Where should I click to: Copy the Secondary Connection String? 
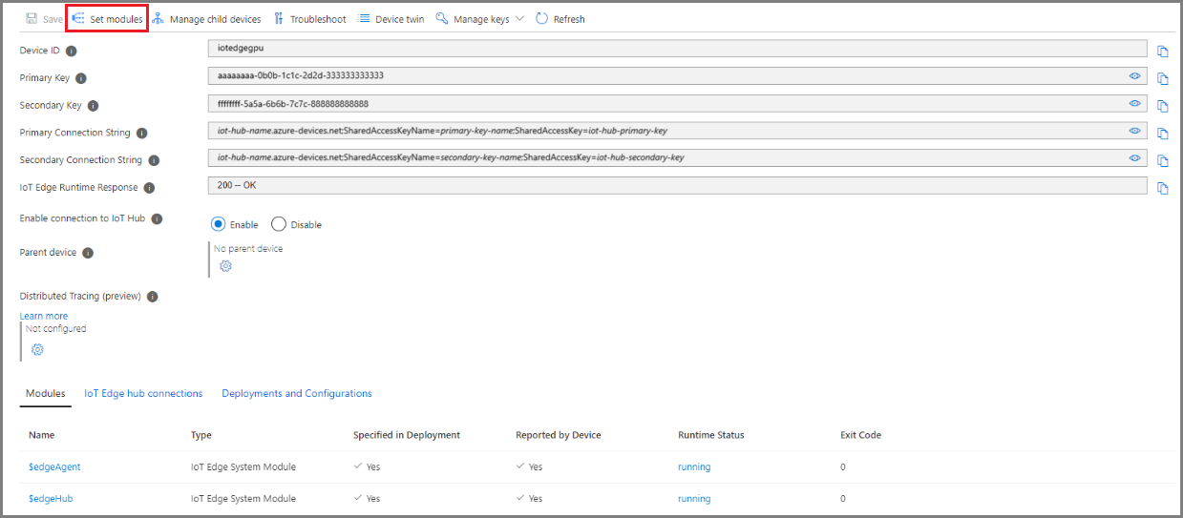point(1163,161)
